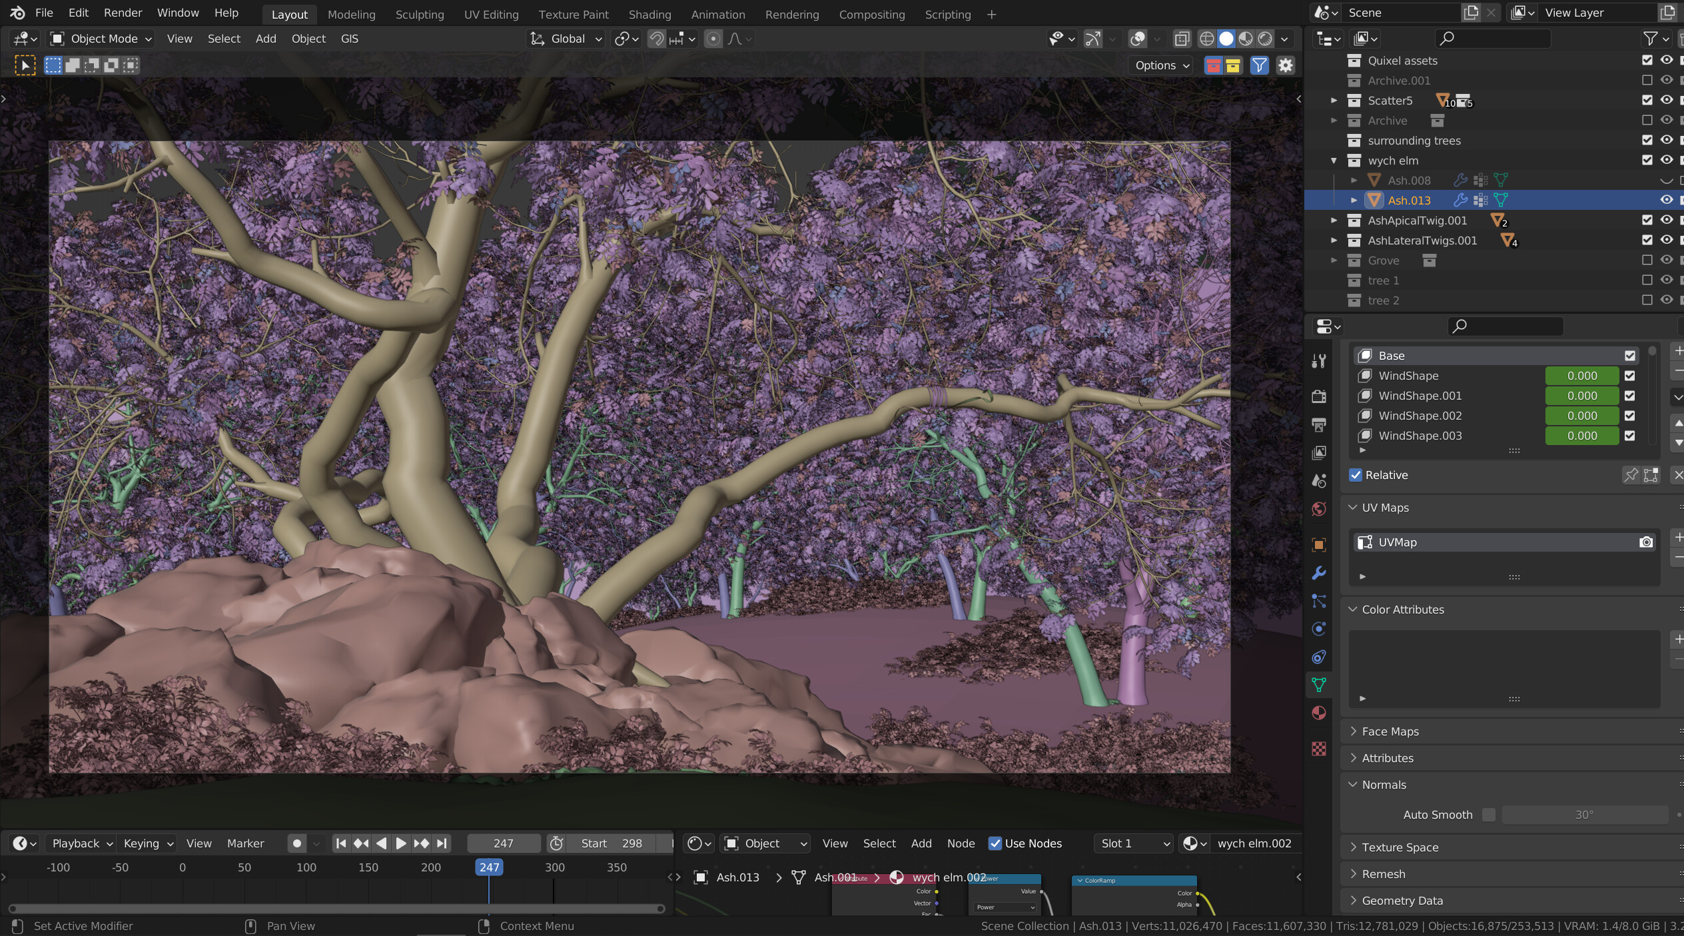Open the Output properties tab

[1318, 424]
